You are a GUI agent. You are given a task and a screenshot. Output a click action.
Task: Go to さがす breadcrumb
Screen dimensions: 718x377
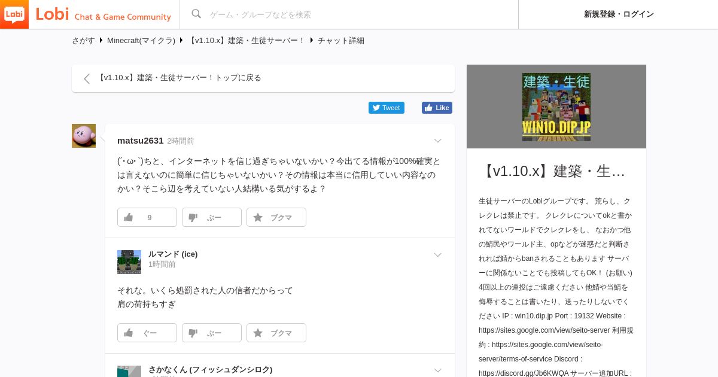coord(83,41)
